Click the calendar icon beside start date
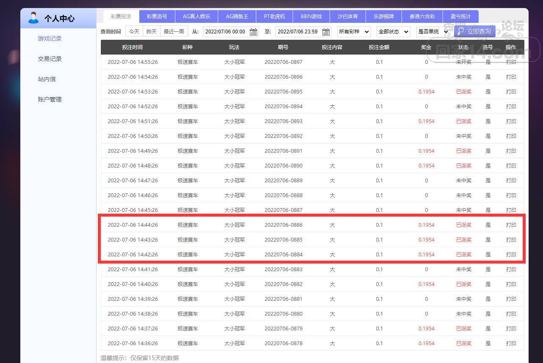 [253, 32]
